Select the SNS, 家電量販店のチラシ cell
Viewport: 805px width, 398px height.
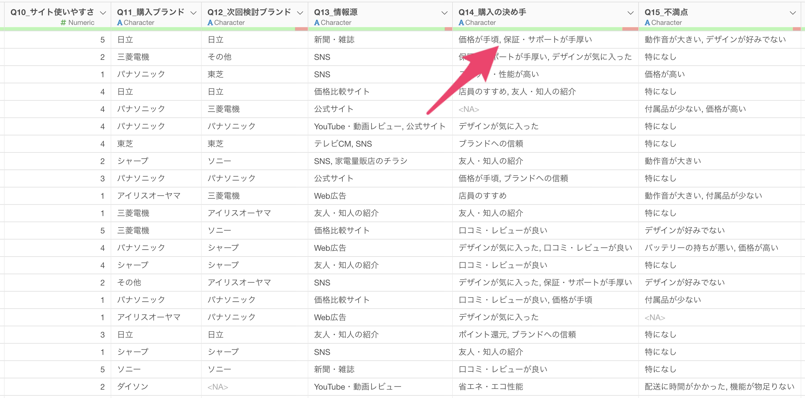pos(380,161)
